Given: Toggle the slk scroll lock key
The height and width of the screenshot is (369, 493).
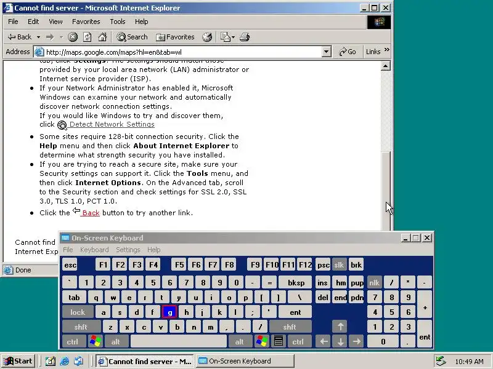Looking at the screenshot, I should [339, 265].
